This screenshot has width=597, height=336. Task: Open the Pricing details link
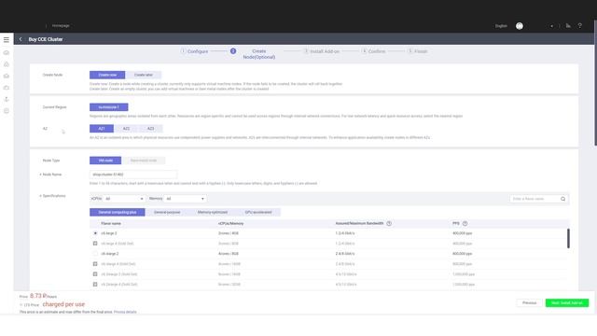coord(125,312)
